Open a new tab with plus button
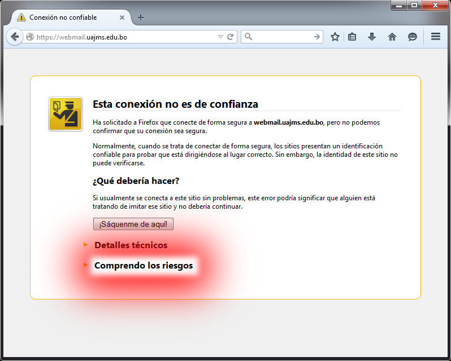This screenshot has width=451, height=361. tap(141, 17)
